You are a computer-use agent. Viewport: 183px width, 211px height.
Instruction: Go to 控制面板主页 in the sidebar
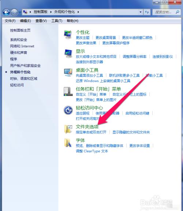pyautogui.click(x=20, y=30)
